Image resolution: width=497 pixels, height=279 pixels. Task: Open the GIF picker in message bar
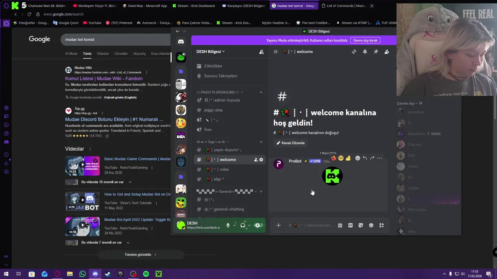click(350, 225)
